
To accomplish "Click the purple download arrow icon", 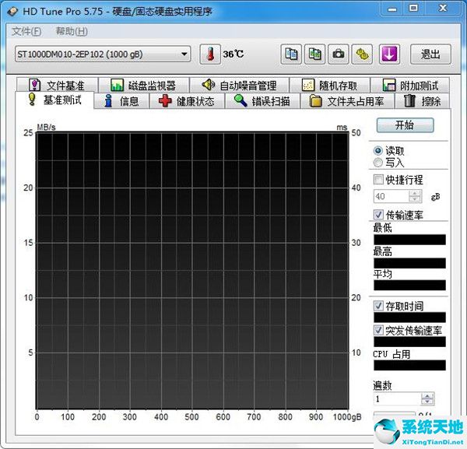I will (x=389, y=54).
